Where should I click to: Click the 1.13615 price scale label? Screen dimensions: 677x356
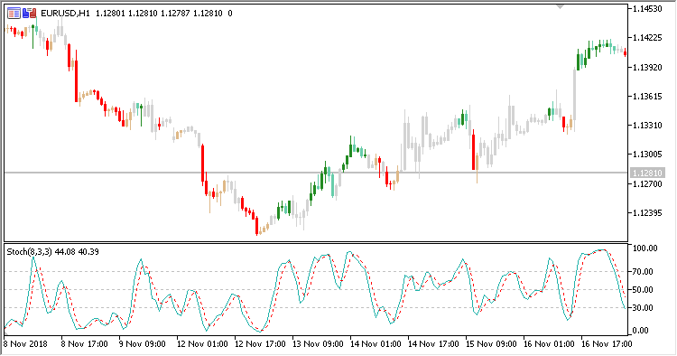(x=647, y=97)
